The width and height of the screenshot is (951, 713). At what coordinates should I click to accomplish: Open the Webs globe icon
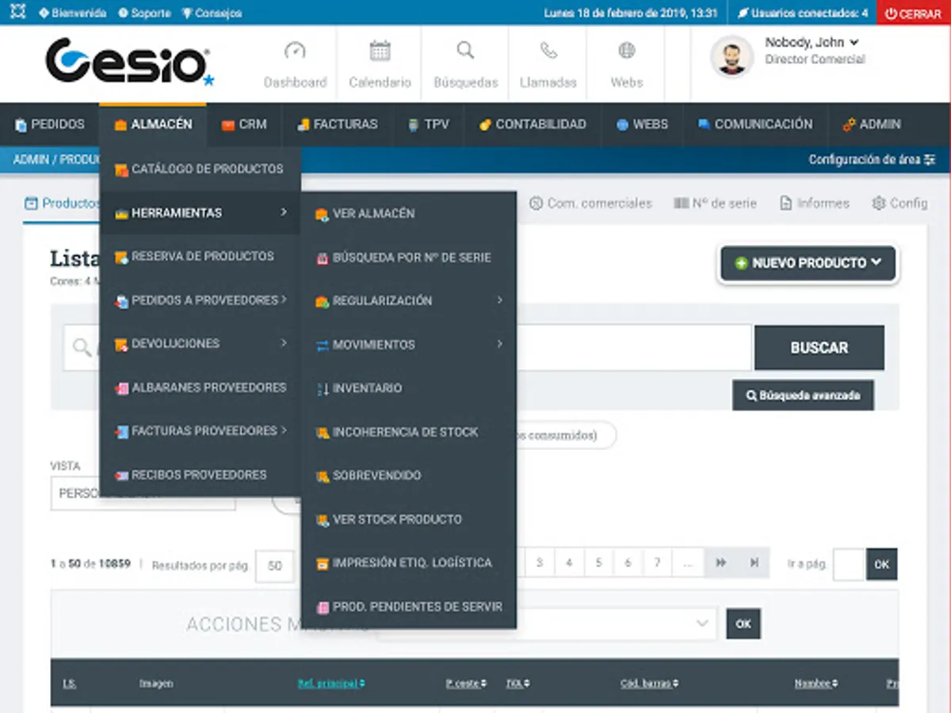(x=625, y=50)
